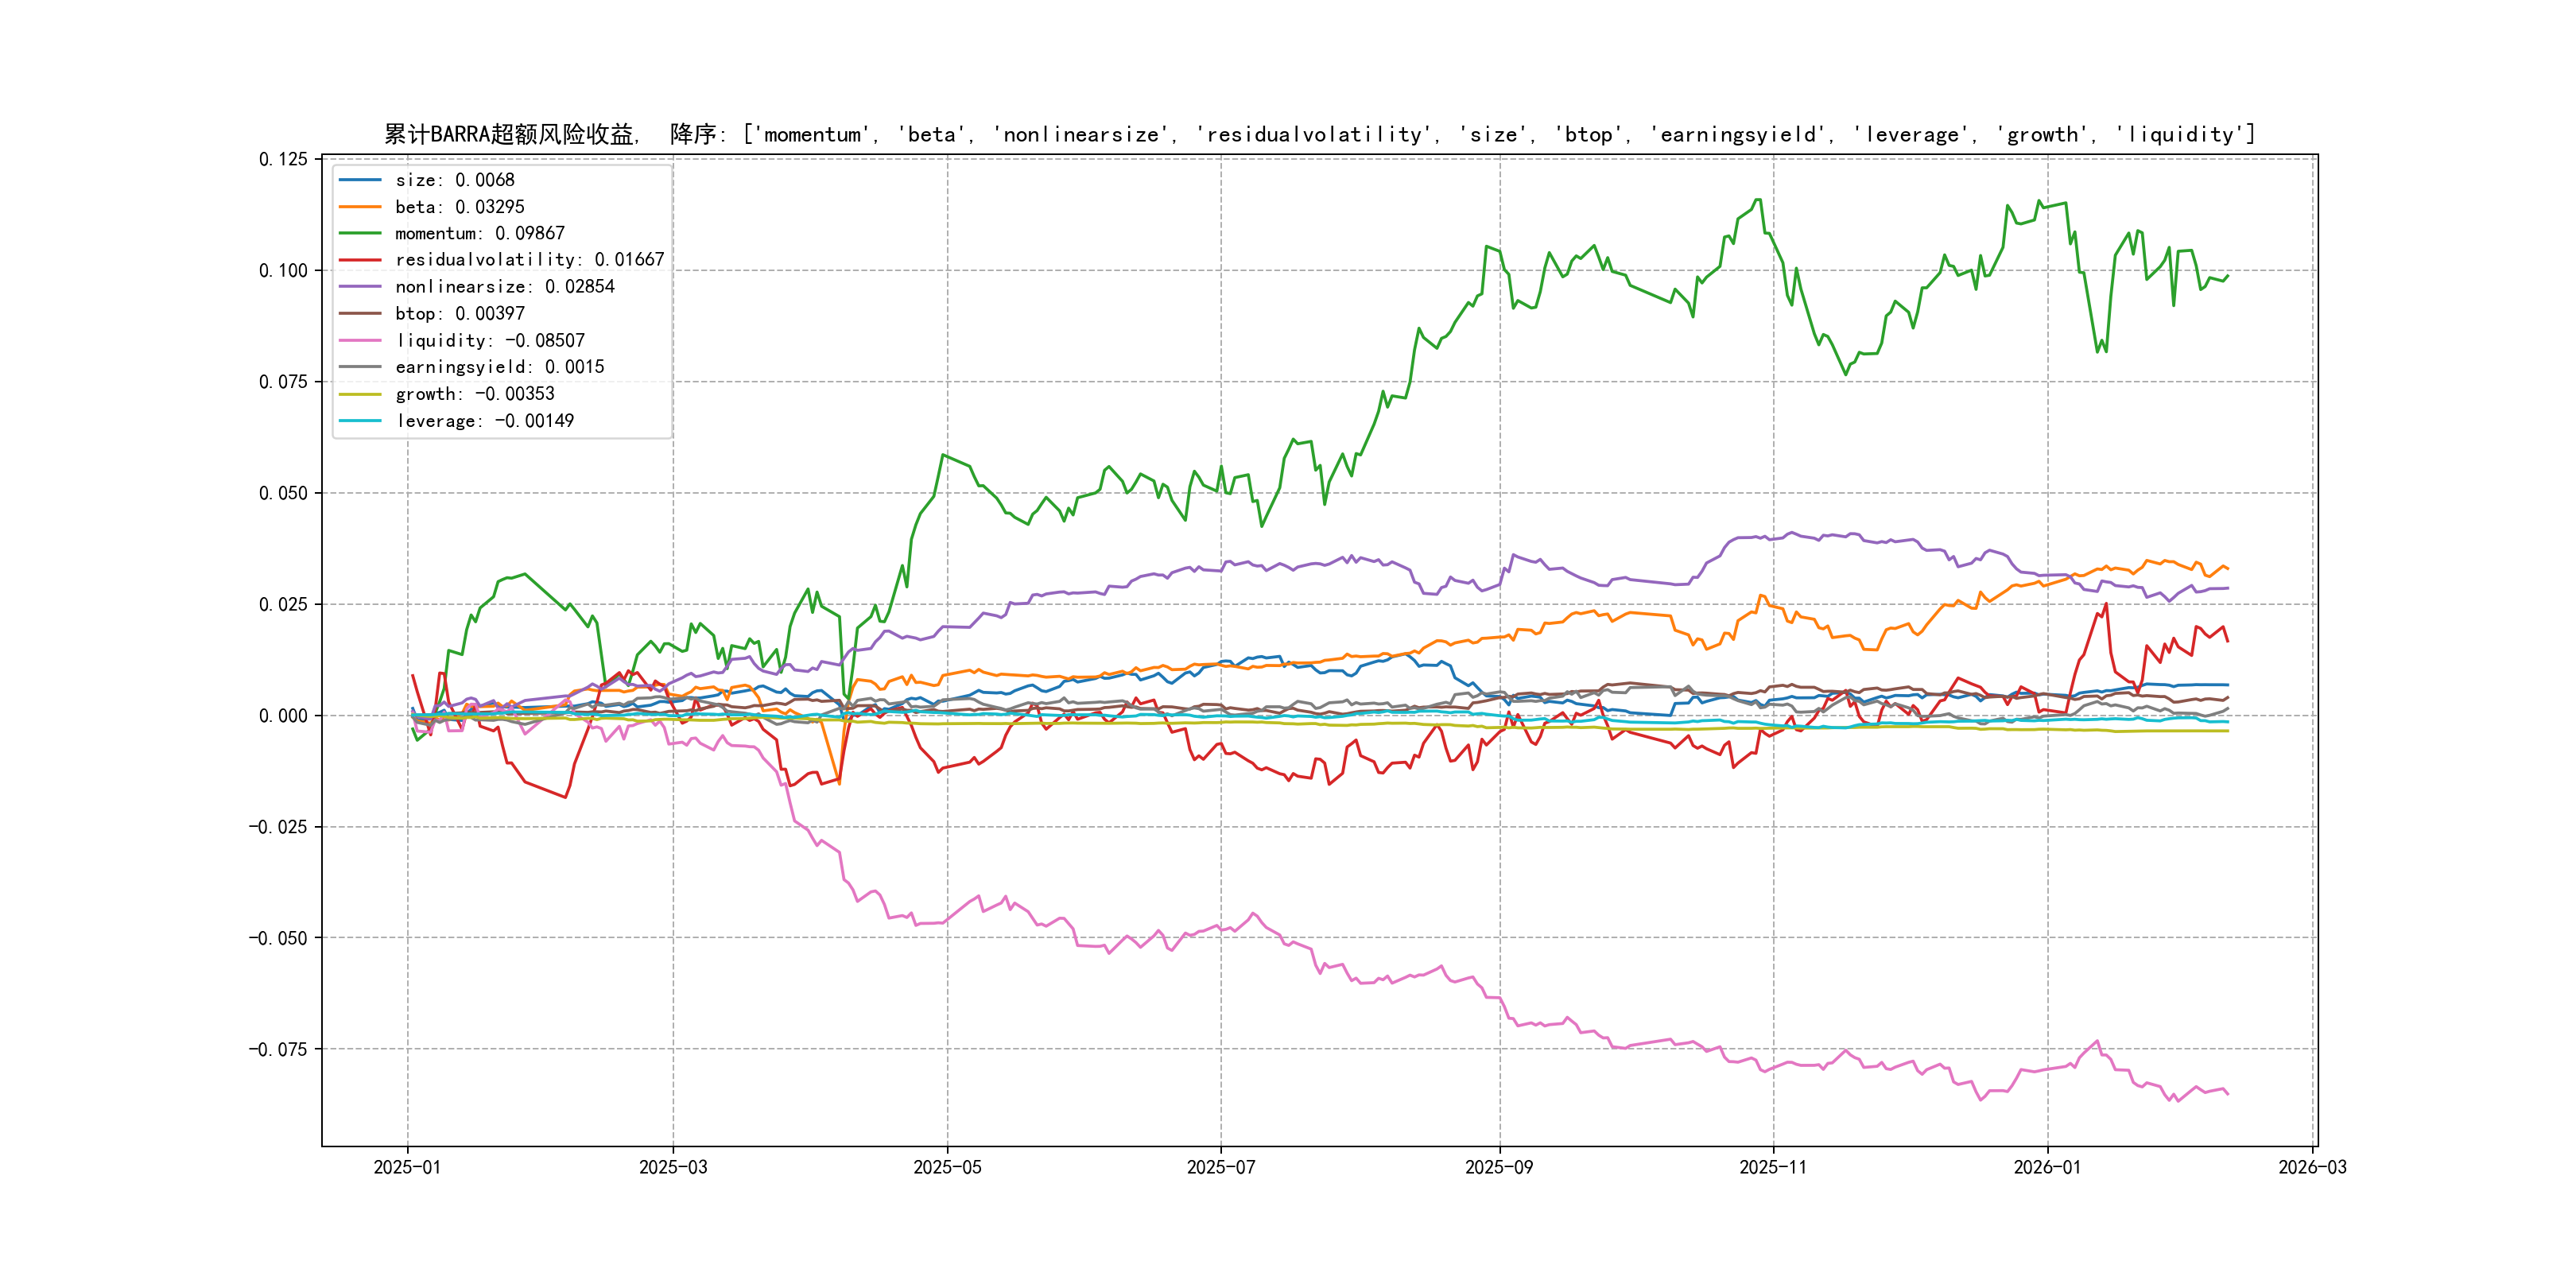Click the 'momentum: 0.09867' legend text
Image resolution: width=2576 pixels, height=1288 pixels.
pyautogui.click(x=479, y=233)
